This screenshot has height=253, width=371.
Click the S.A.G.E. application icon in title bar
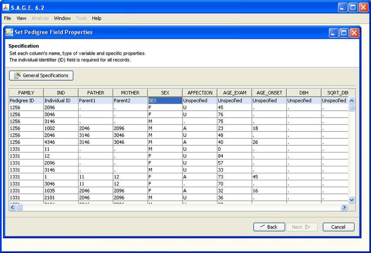6,7
